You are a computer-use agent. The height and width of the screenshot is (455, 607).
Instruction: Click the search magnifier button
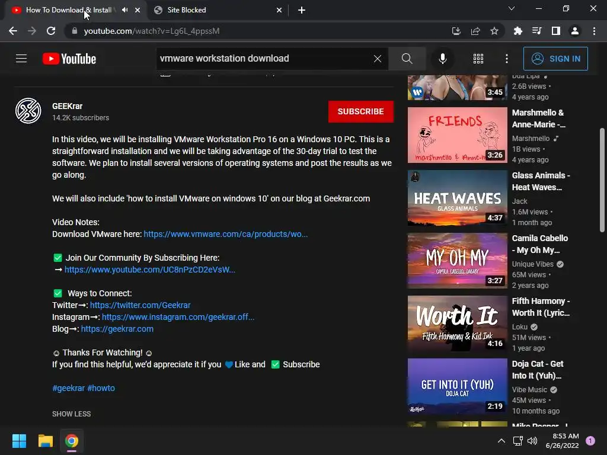(x=407, y=59)
